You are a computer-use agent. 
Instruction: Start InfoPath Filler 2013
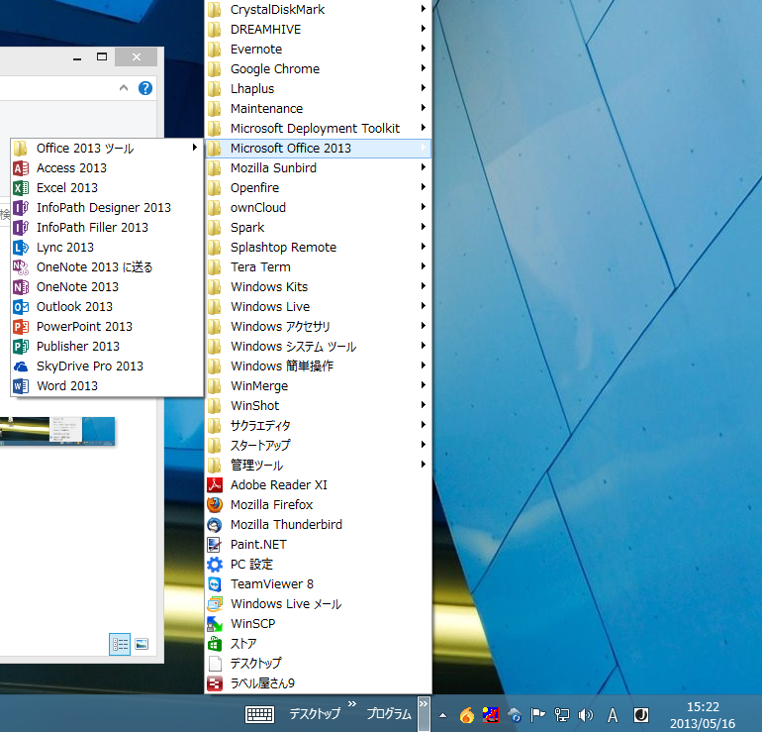[x=107, y=228]
